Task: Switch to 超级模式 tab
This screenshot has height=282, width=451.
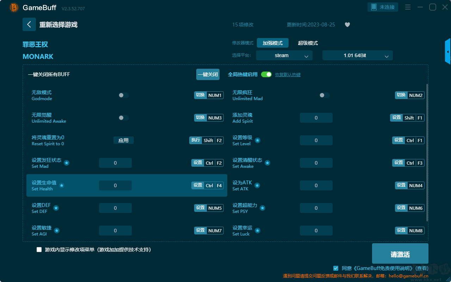Action: tap(308, 43)
